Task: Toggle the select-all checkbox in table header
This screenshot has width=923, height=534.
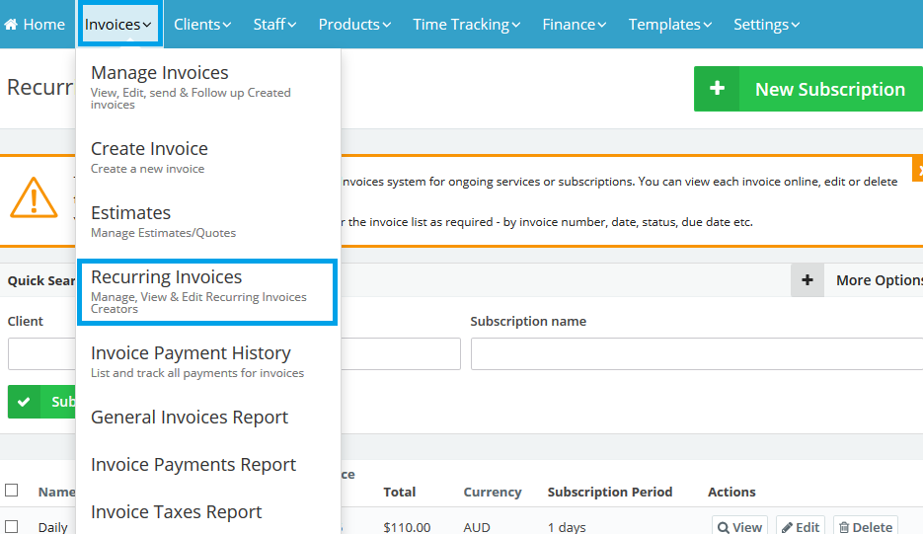Action: point(12,491)
